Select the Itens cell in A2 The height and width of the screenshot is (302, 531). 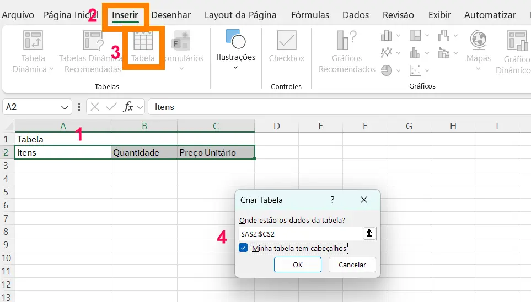click(x=63, y=152)
